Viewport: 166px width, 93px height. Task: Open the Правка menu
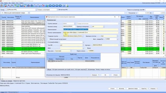6,3
